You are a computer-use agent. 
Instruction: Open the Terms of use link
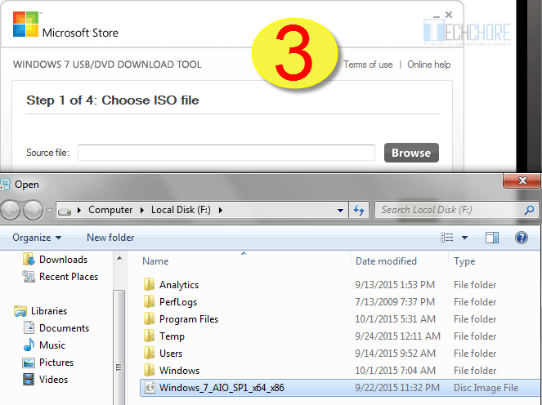[x=368, y=65]
